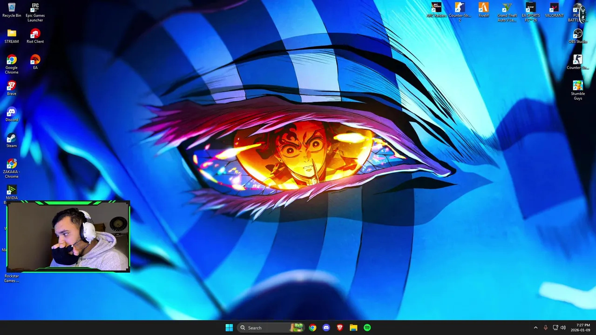Launch ARC Raiders shortcut
596x335 pixels.
(436, 10)
